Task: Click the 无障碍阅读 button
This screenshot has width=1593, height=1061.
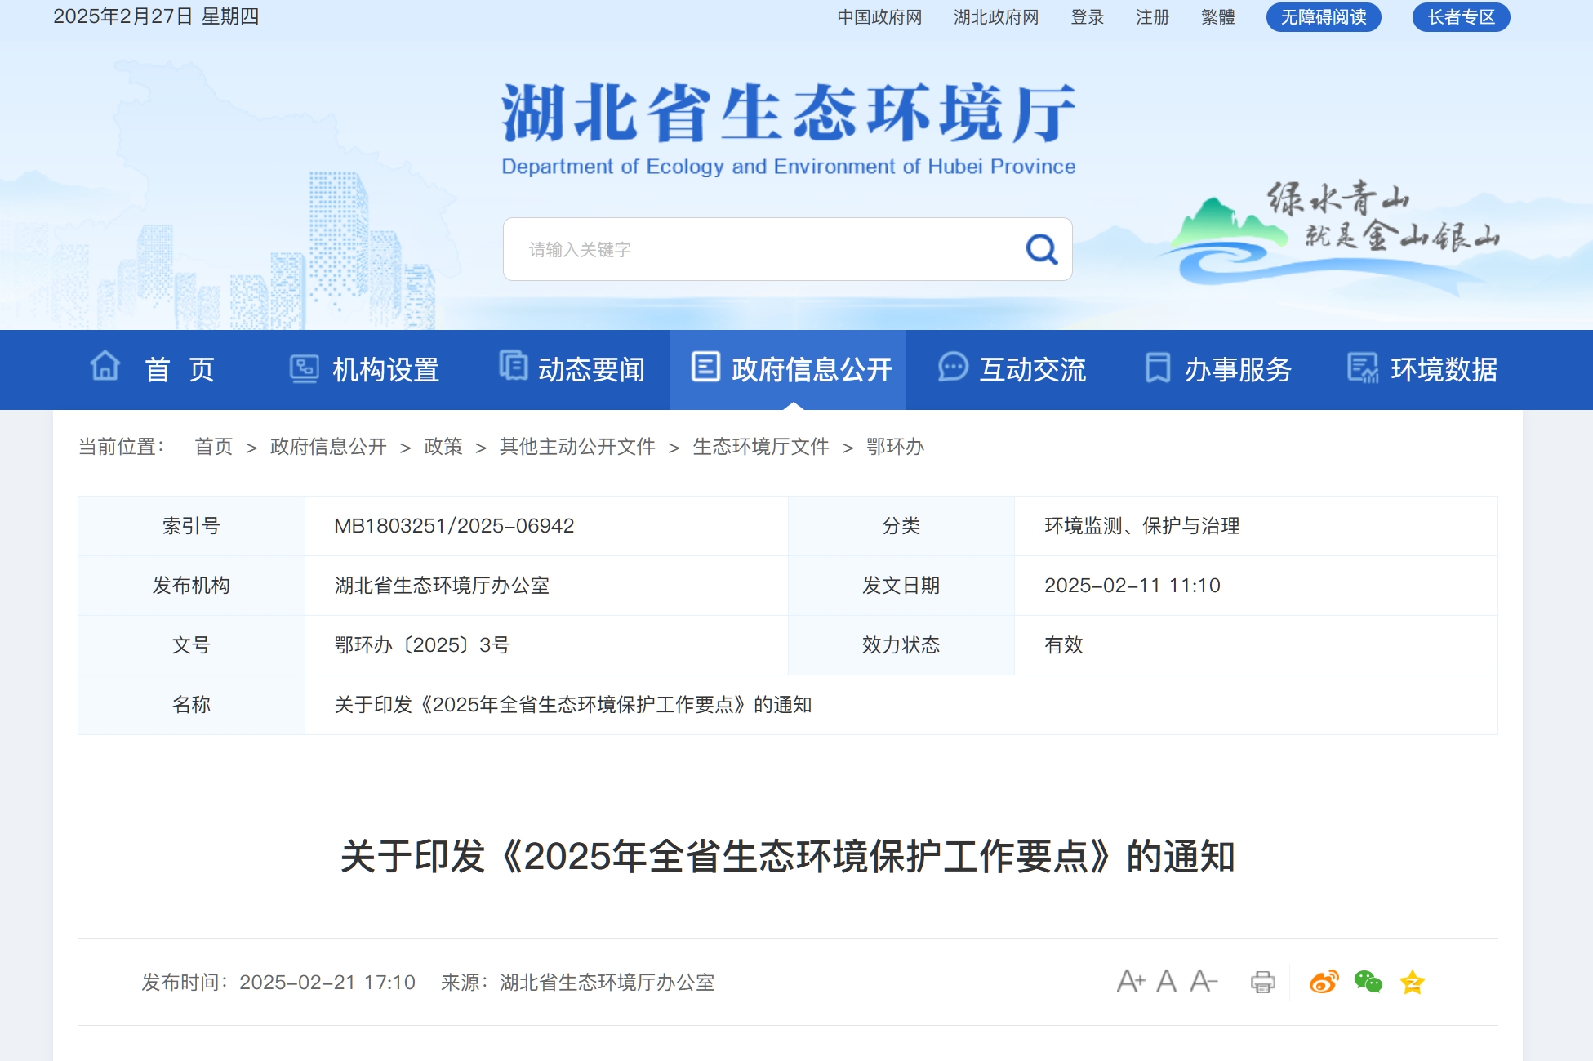Action: coord(1324,17)
